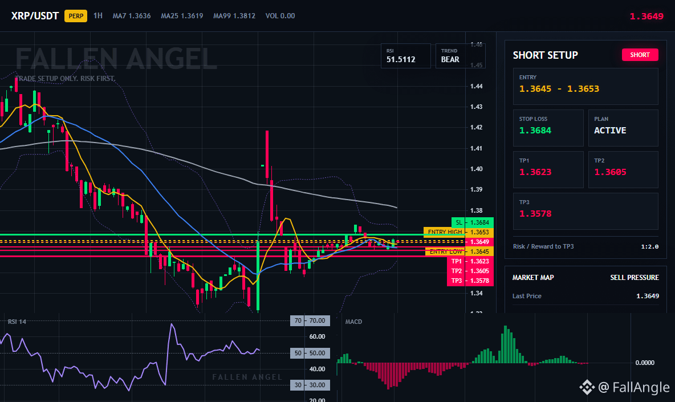
Task: Click the MA25 1.3619 indicator label
Action: click(x=182, y=16)
